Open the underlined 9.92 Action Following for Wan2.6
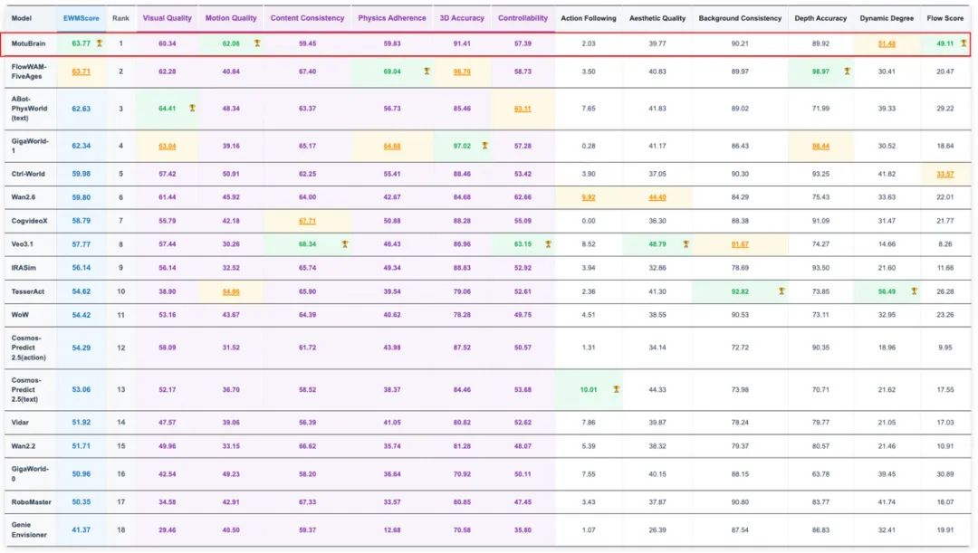This screenshot has width=978, height=553. click(589, 197)
